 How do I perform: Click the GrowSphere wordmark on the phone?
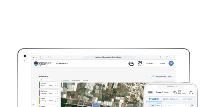pyautogui.click(x=162, y=92)
